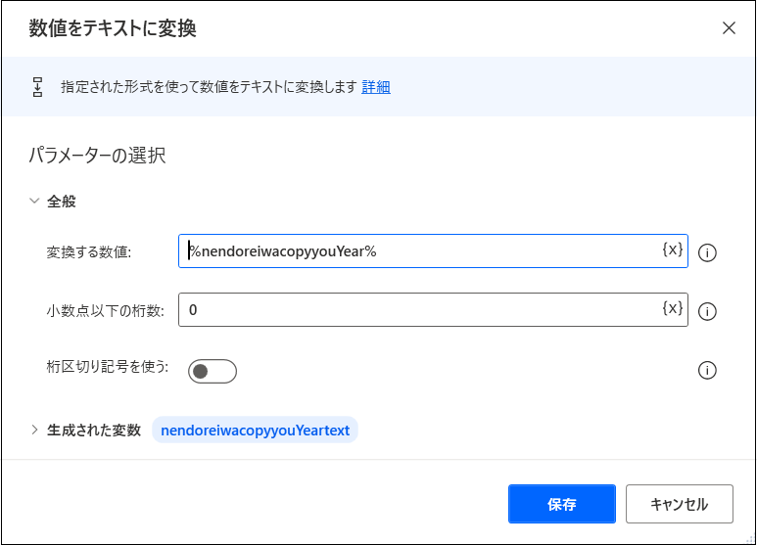The height and width of the screenshot is (545, 757).
Task: Click the 小数点以下の桁数 label text
Action: coord(105,310)
